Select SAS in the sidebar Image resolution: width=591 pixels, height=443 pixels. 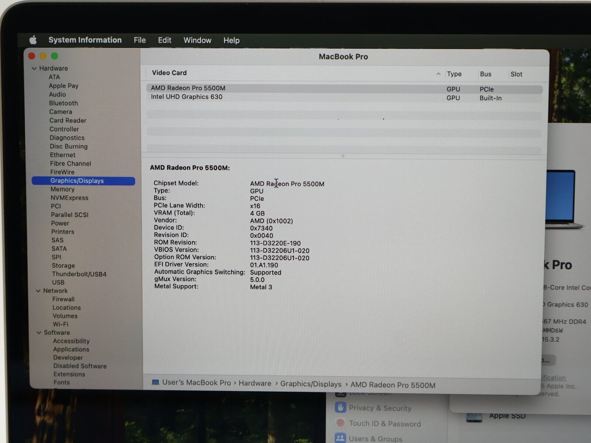(58, 240)
